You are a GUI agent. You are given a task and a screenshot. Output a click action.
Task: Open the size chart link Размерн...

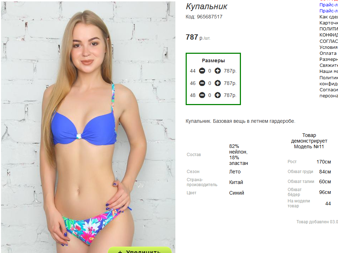[x=328, y=59]
